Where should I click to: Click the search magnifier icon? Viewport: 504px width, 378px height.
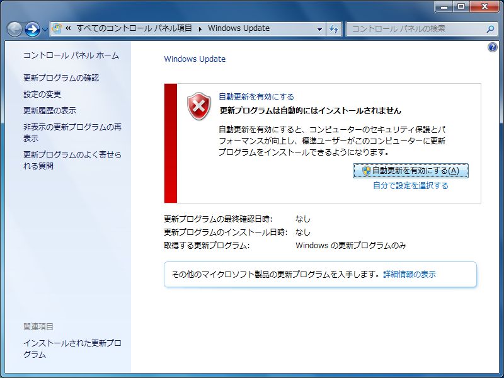click(x=490, y=29)
